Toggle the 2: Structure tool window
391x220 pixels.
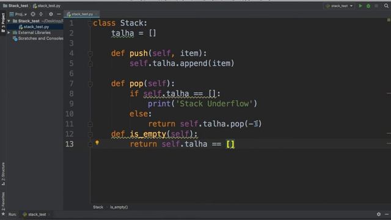pos(3,174)
